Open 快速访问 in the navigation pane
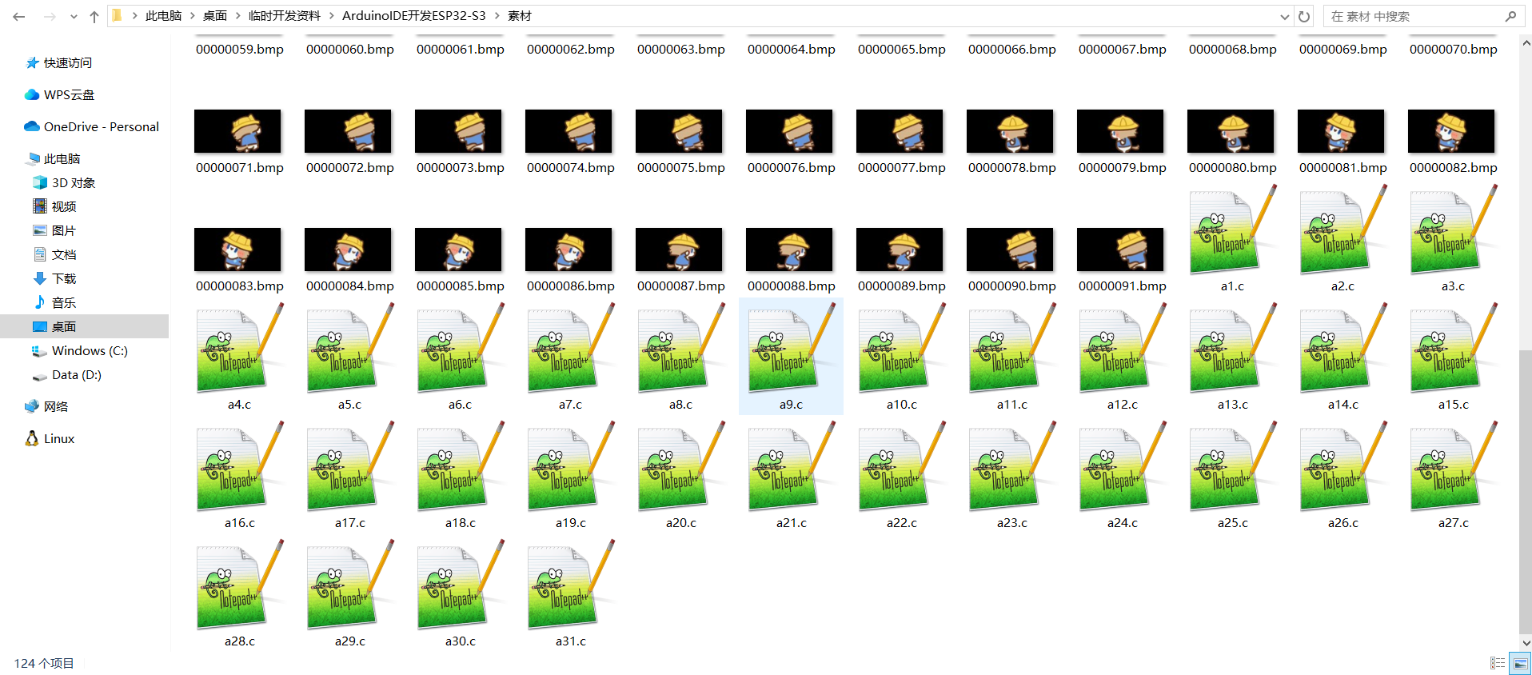Screen dimensions: 1532x675 click(68, 62)
